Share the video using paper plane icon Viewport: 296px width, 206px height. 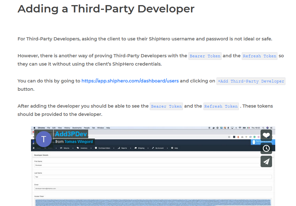pos(266,161)
